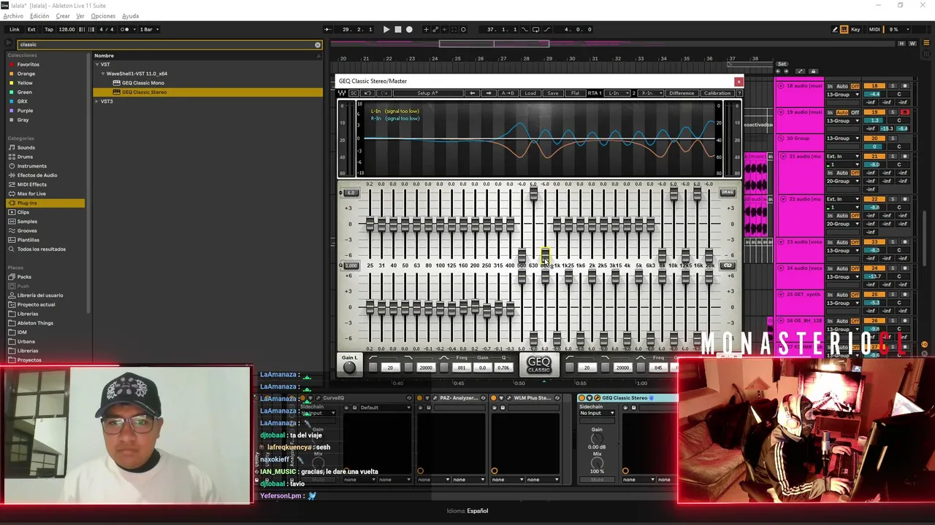Viewport: 935px width, 525px height.
Task: Select the Instruments browser category
Action: 31,166
